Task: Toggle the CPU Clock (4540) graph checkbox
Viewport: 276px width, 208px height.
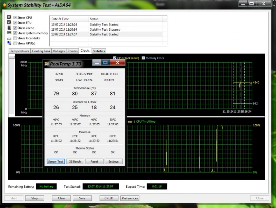Action: point(115,58)
